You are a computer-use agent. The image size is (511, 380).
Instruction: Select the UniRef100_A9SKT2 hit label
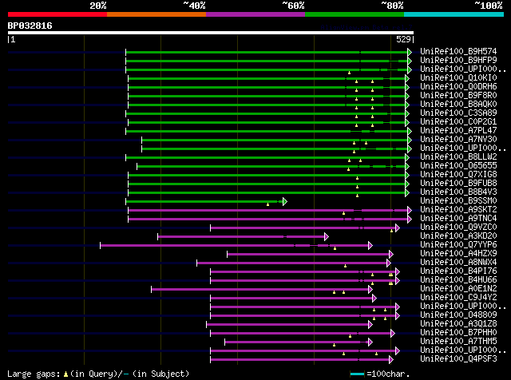point(458,209)
